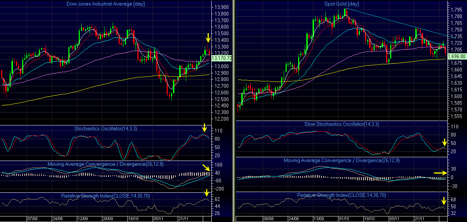
Task: Click the 1,555 value on gold price axis
Action: (456, 116)
